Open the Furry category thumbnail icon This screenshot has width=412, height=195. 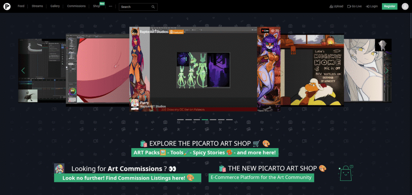point(135,105)
